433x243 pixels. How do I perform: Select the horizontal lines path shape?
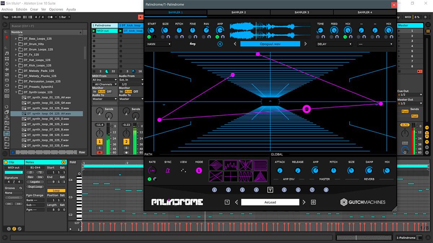point(260,165)
